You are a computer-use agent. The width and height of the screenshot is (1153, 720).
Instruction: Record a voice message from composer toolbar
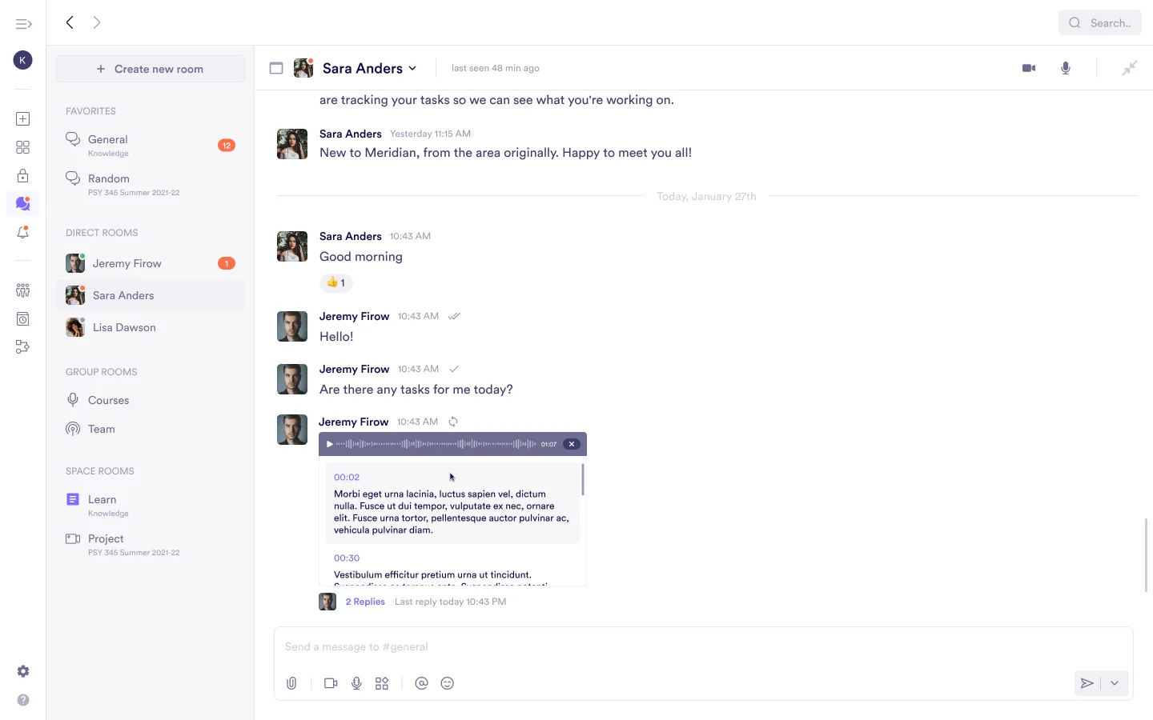(x=356, y=683)
